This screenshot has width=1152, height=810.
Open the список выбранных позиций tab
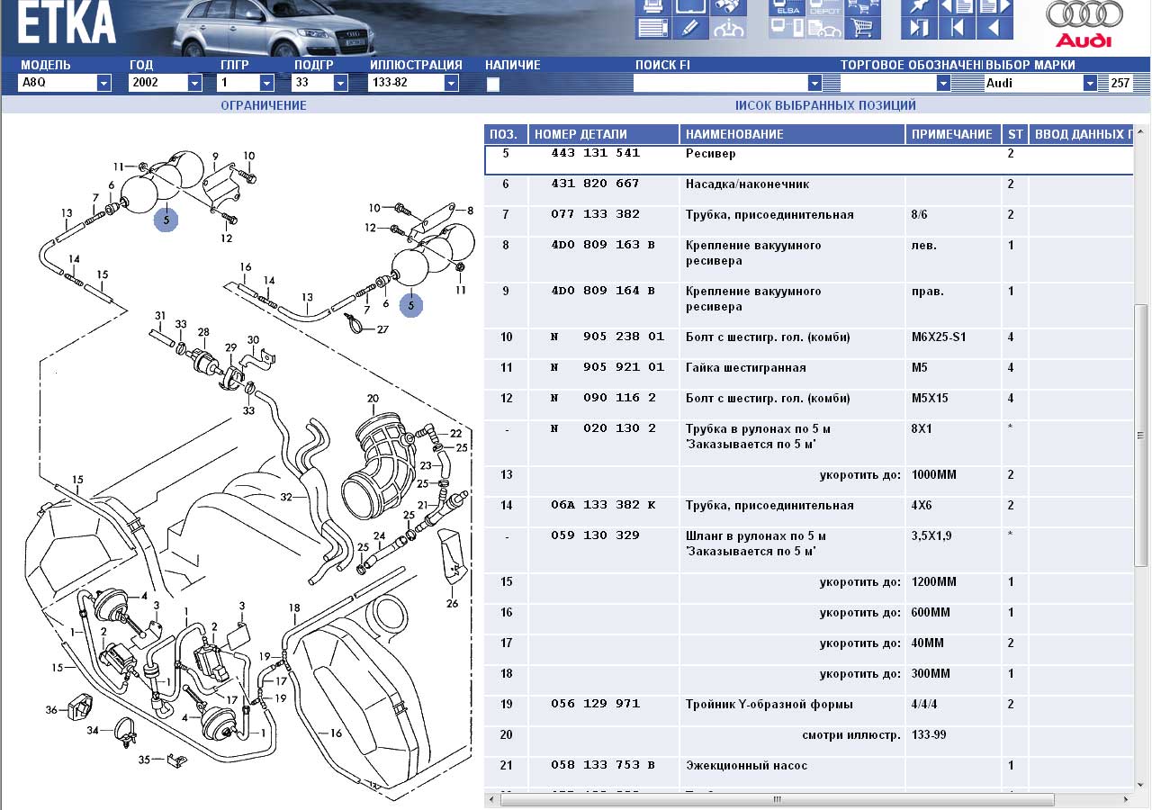[825, 105]
